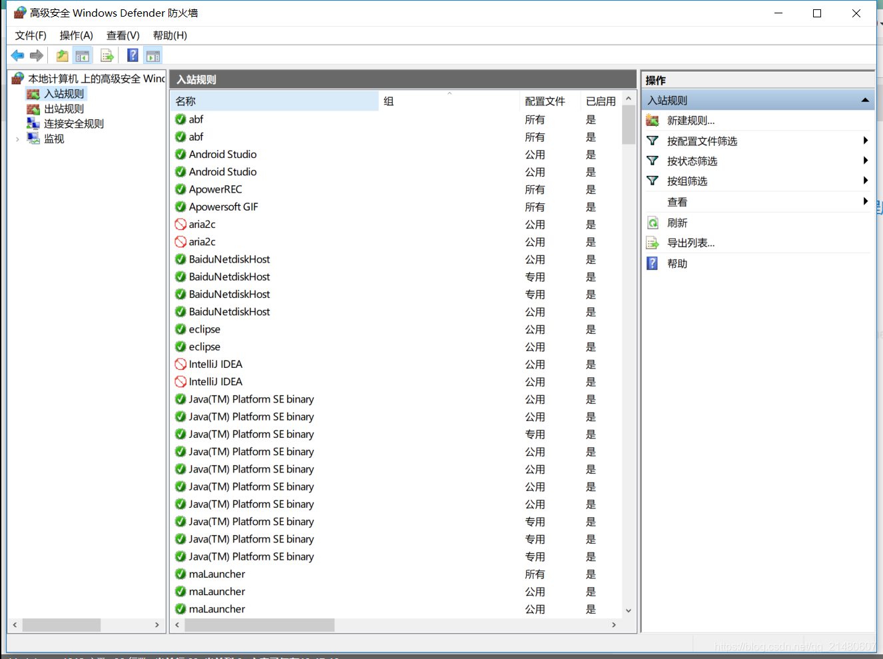Open the 文件(F) menu

[31, 35]
